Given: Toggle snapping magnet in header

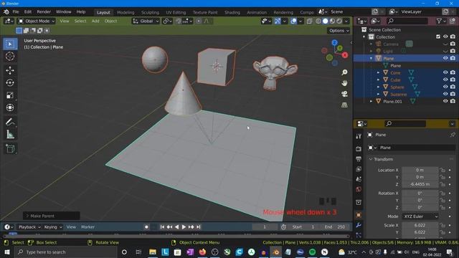Looking at the screenshot, I should click(x=179, y=21).
